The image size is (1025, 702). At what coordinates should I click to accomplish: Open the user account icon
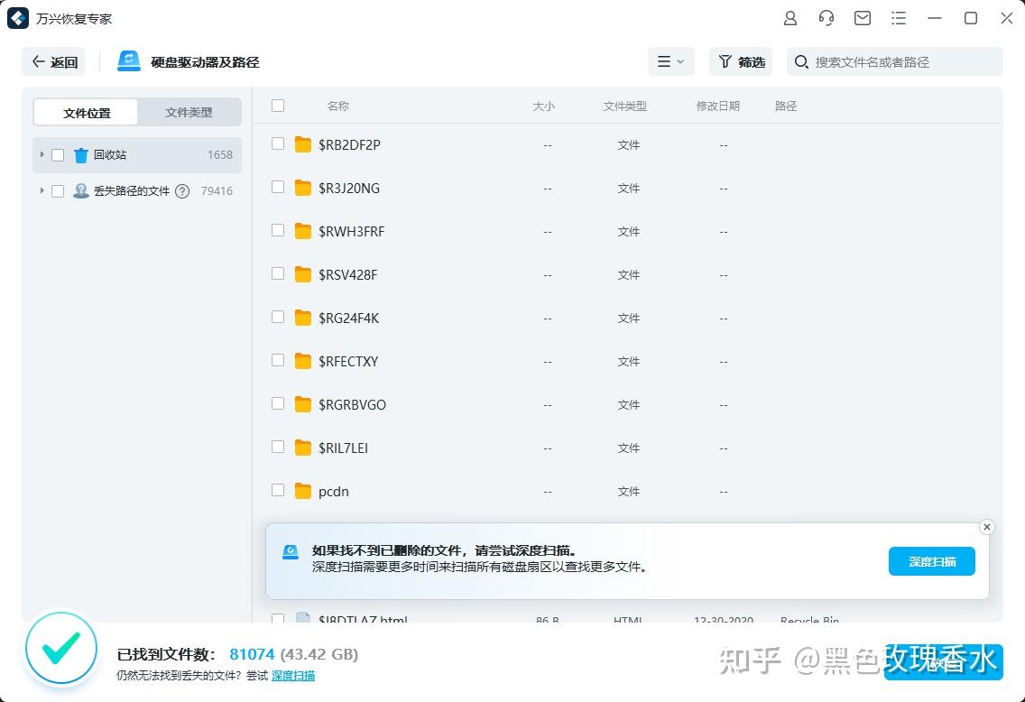click(x=790, y=18)
